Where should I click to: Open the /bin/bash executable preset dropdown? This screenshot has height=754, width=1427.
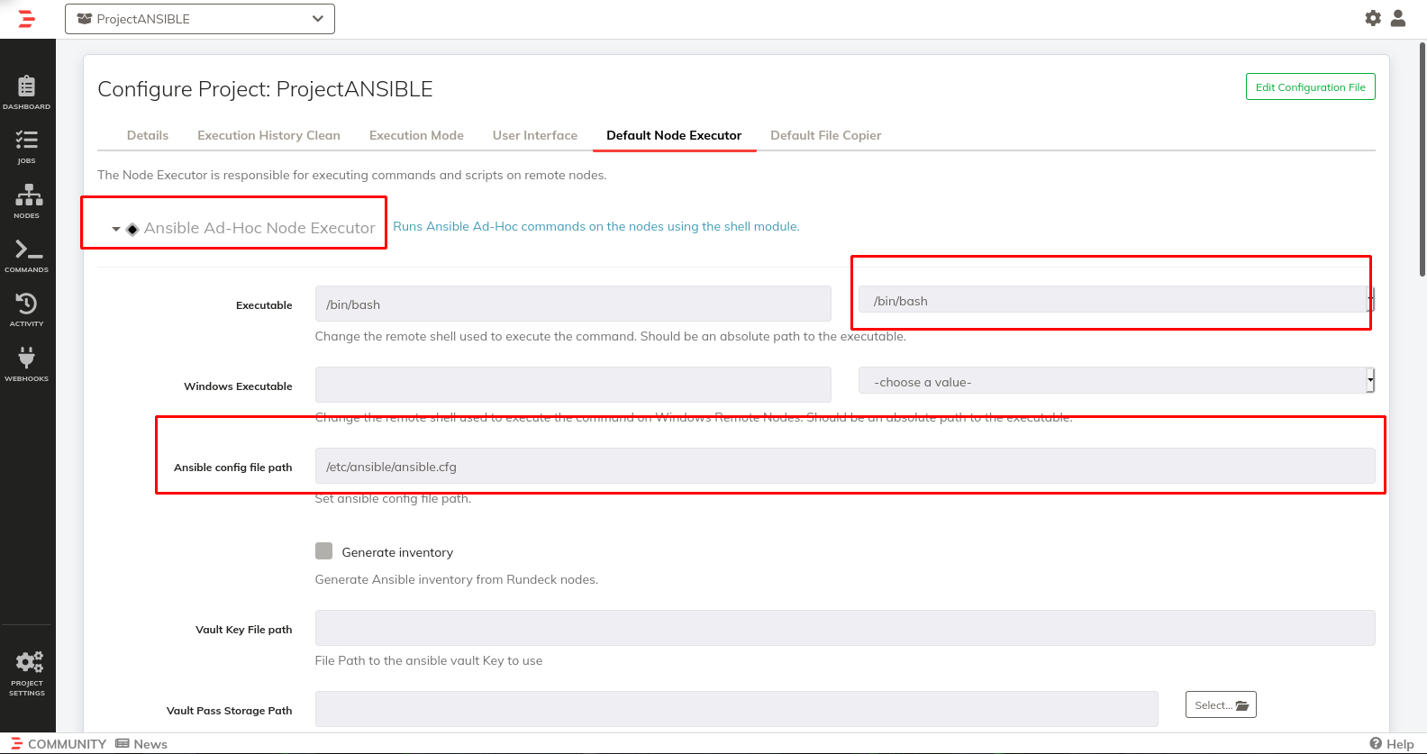pyautogui.click(x=1116, y=301)
